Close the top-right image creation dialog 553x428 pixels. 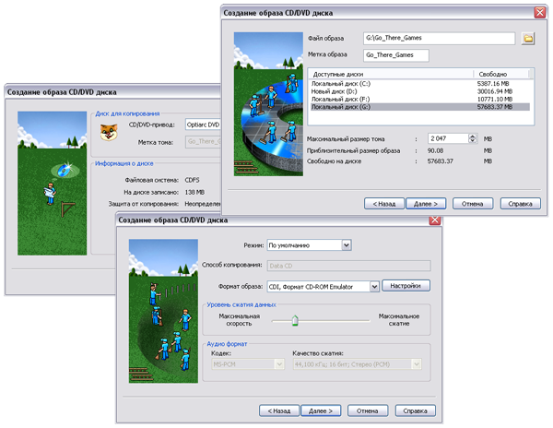click(x=539, y=13)
